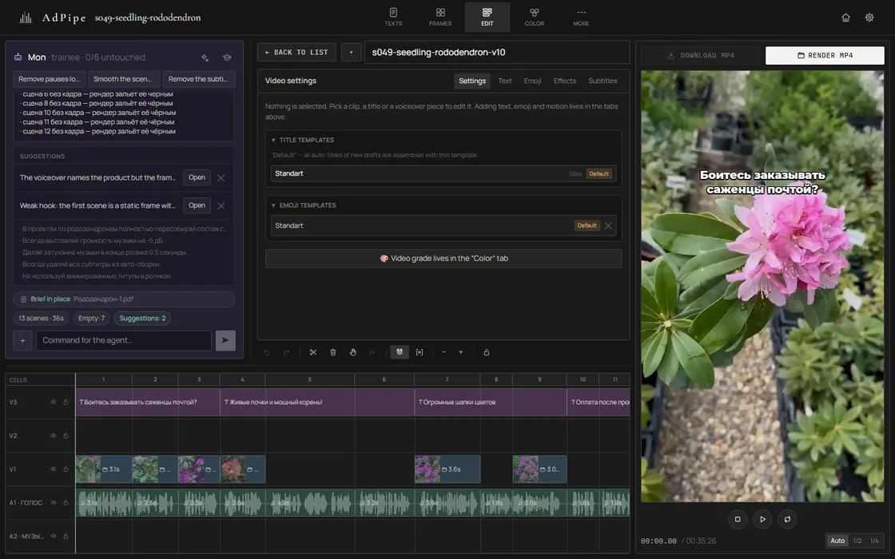Select the hand tool in toolbar
The height and width of the screenshot is (559, 895).
352,352
